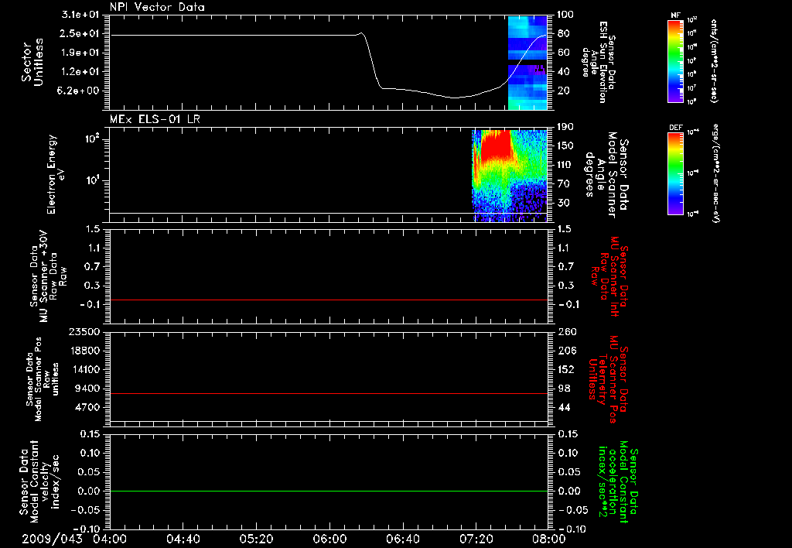Click the '260' telemetry position tick label

pyautogui.click(x=566, y=332)
